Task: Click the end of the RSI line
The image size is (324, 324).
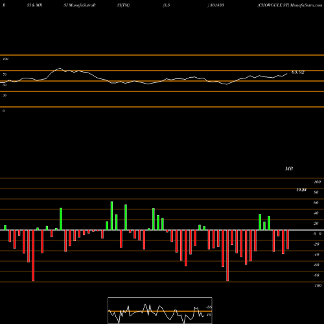Action: [x=287, y=74]
